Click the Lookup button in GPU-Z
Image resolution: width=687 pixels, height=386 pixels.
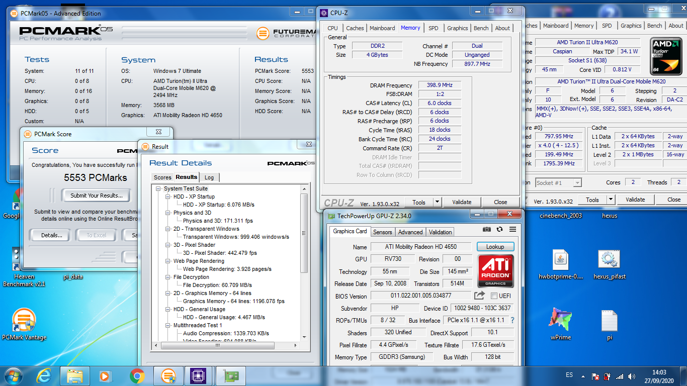coord(495,247)
